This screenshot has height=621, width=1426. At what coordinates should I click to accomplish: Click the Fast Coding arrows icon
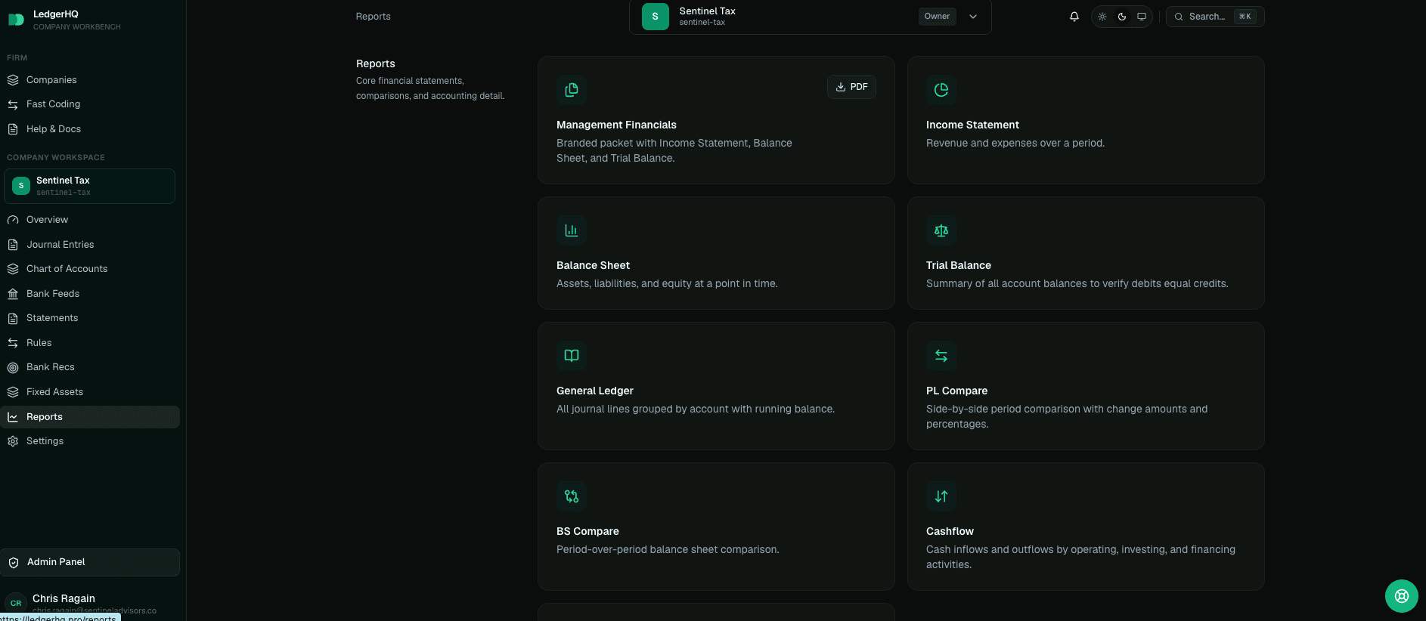pos(13,104)
